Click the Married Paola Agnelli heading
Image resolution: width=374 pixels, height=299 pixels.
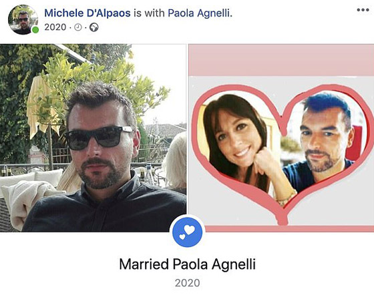187,264
